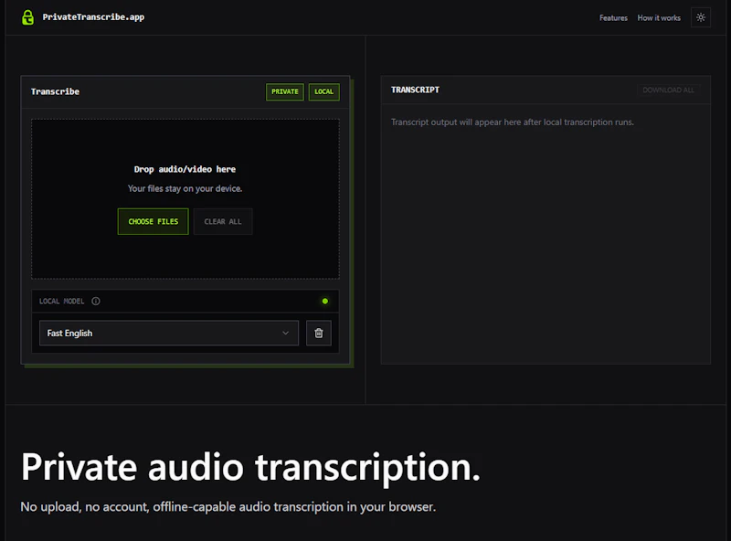This screenshot has width=731, height=541.
Task: Open the Features nav link
Action: pyautogui.click(x=613, y=17)
